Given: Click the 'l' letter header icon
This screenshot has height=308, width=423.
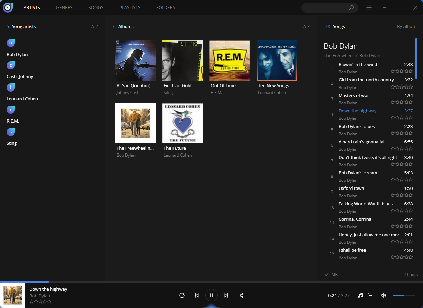Looking at the screenshot, I should pos(11,88).
